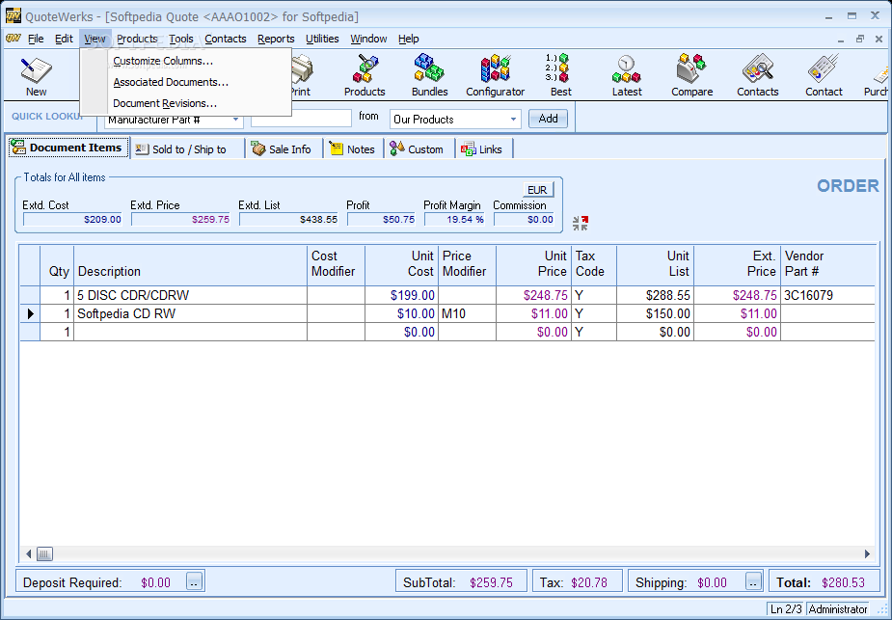Open the File menu
This screenshot has height=620, width=892.
(36, 39)
